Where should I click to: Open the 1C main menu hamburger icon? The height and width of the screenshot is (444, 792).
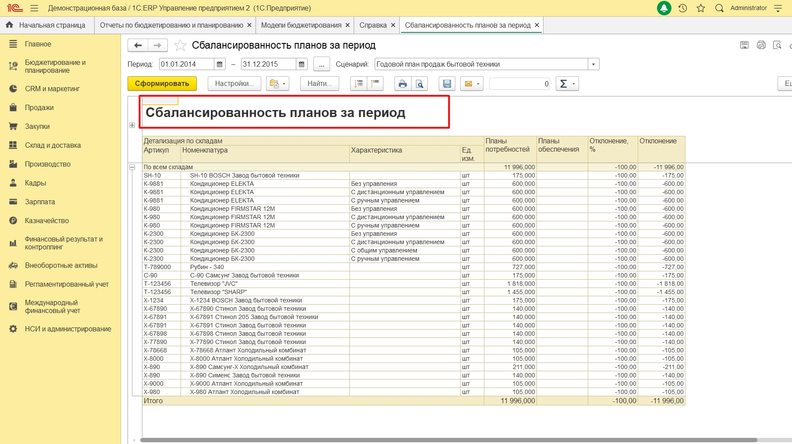[x=34, y=8]
